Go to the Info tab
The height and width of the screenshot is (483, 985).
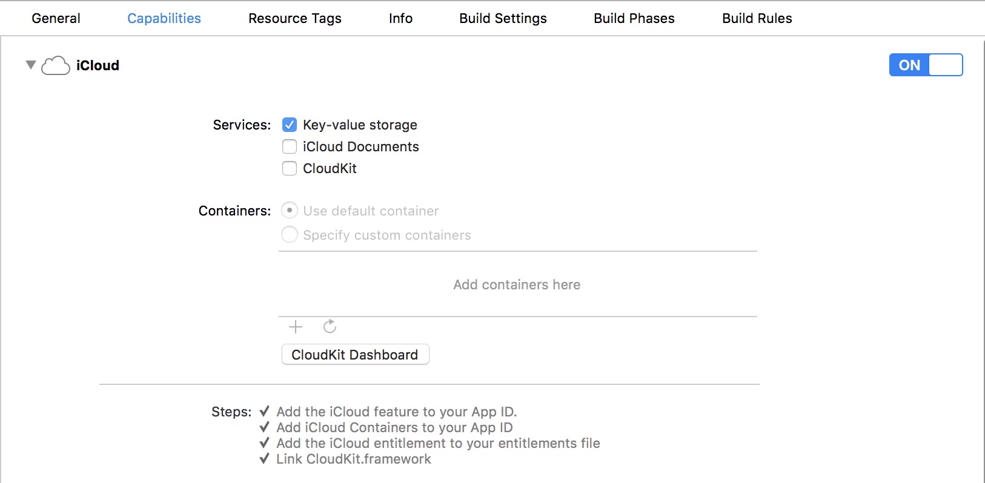(x=400, y=18)
